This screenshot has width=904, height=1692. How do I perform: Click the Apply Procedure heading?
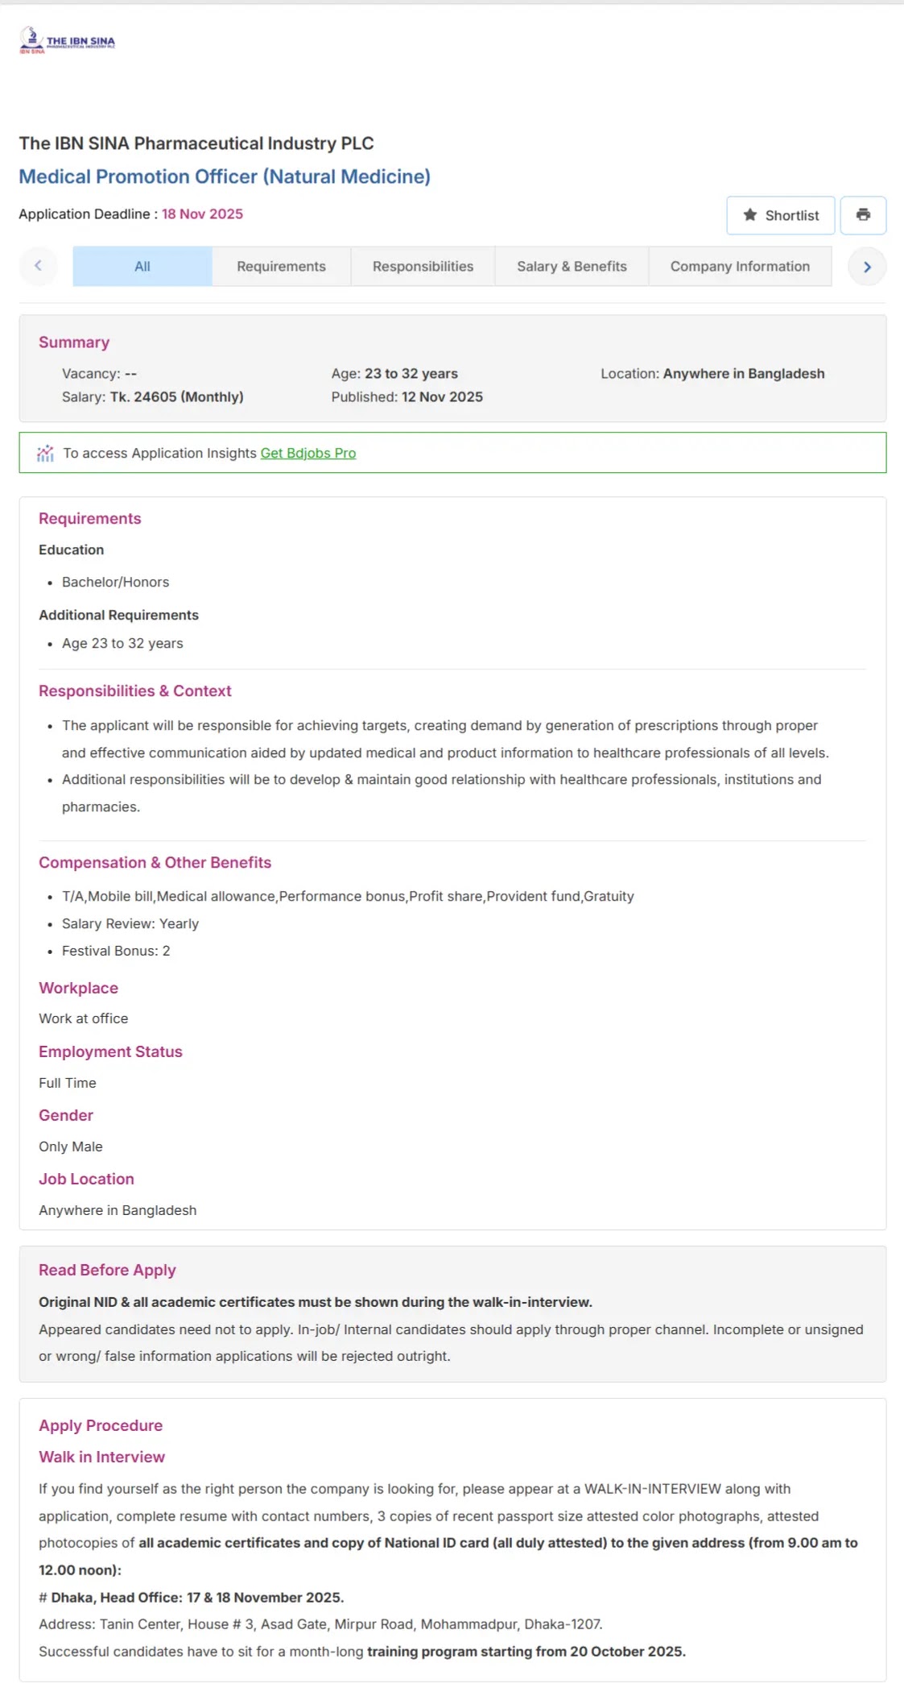point(101,1425)
